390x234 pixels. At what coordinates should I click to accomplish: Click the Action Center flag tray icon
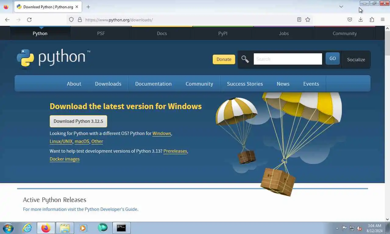click(344, 228)
